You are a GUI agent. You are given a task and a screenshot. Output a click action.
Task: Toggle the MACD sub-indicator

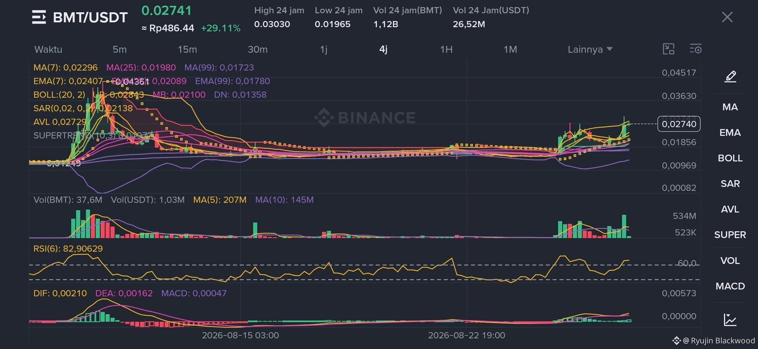pyautogui.click(x=730, y=286)
